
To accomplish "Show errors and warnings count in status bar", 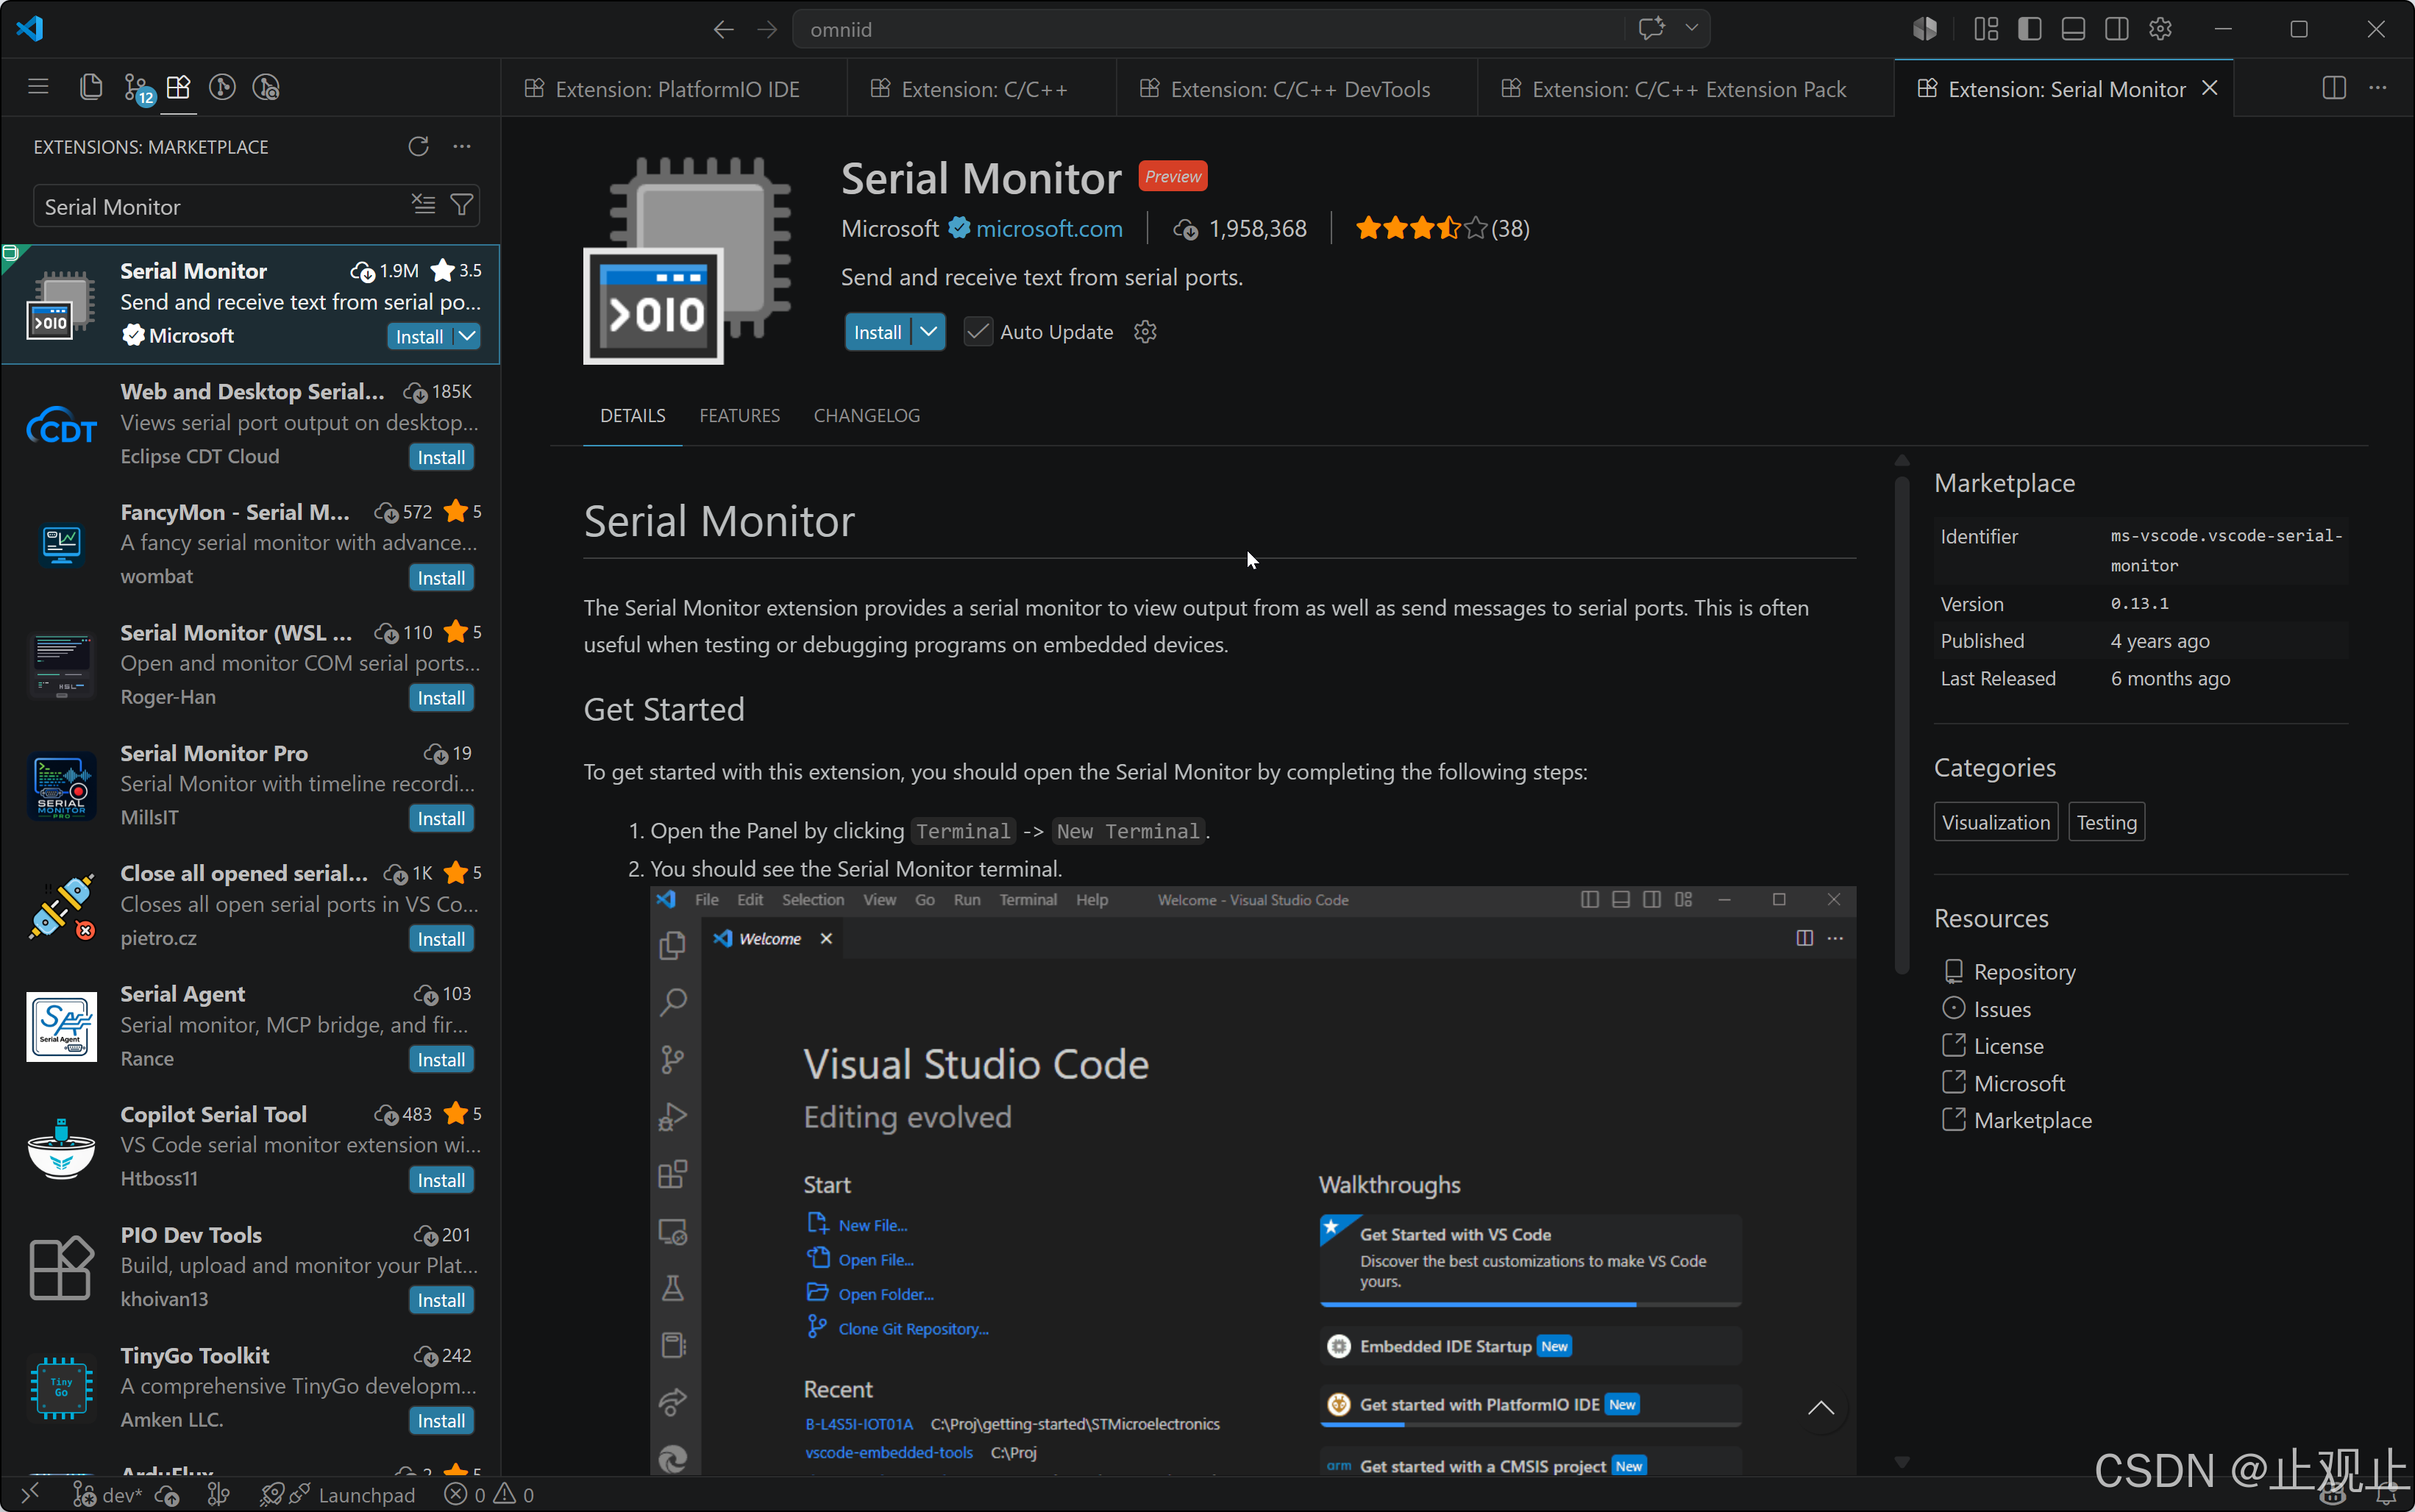I will coord(490,1494).
